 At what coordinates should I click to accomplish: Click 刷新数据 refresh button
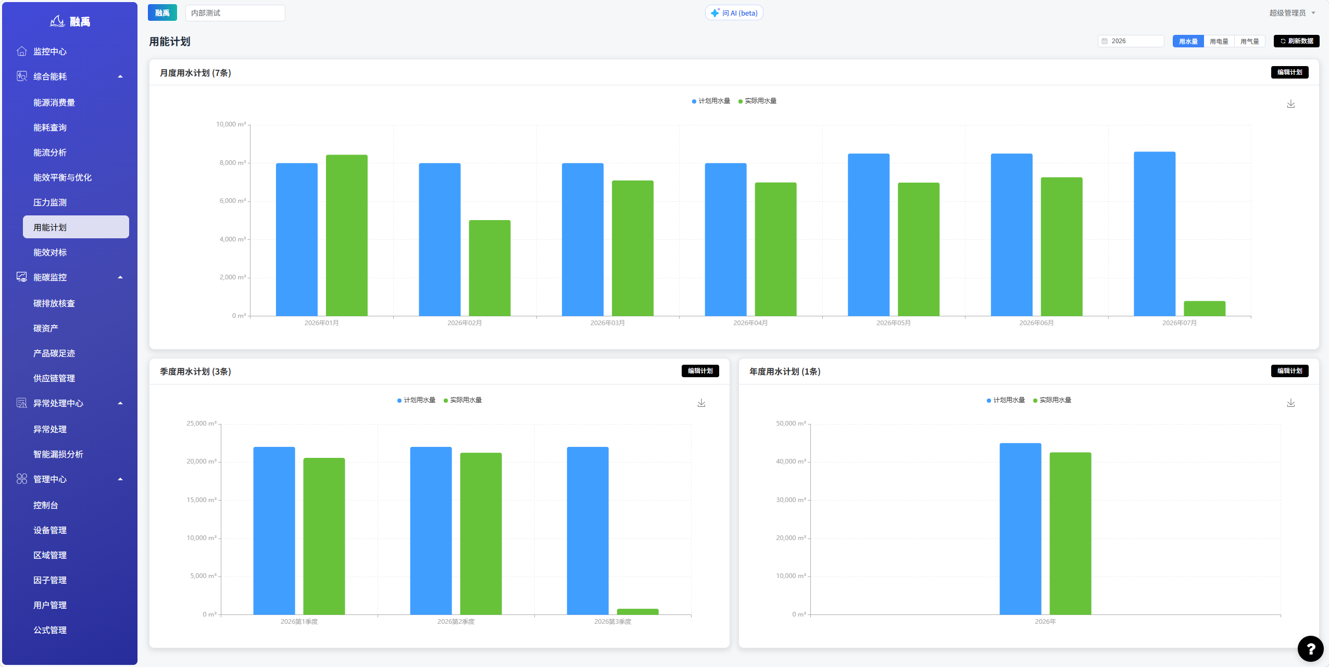coord(1296,41)
